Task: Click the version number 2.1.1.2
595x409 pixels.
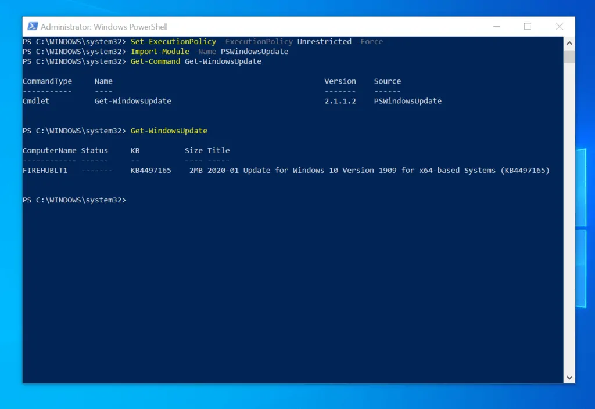Action: 340,101
